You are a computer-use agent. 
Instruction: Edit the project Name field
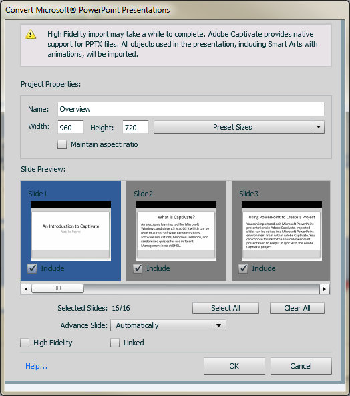pyautogui.click(x=191, y=109)
